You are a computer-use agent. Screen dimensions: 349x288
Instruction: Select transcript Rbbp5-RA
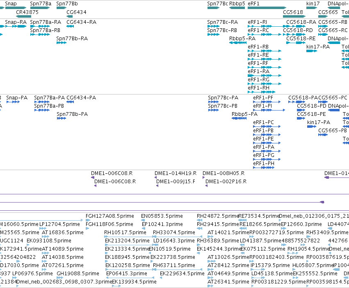tap(238, 43)
